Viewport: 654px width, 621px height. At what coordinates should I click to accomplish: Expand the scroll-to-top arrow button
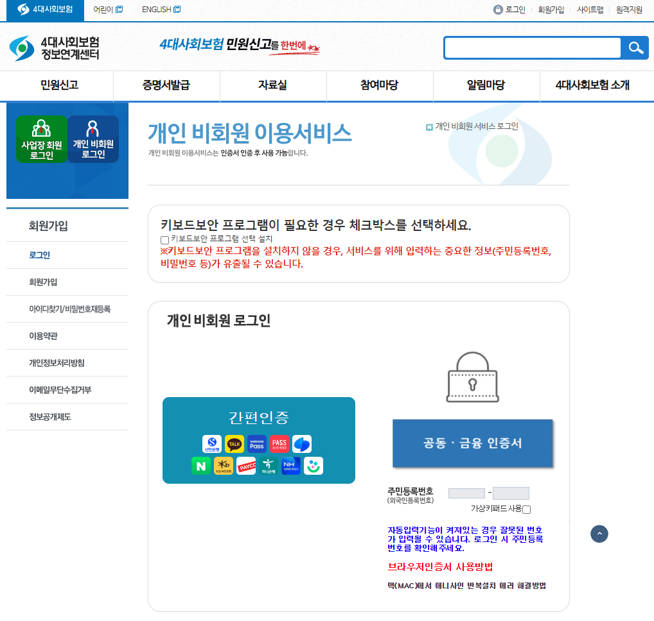tap(599, 534)
